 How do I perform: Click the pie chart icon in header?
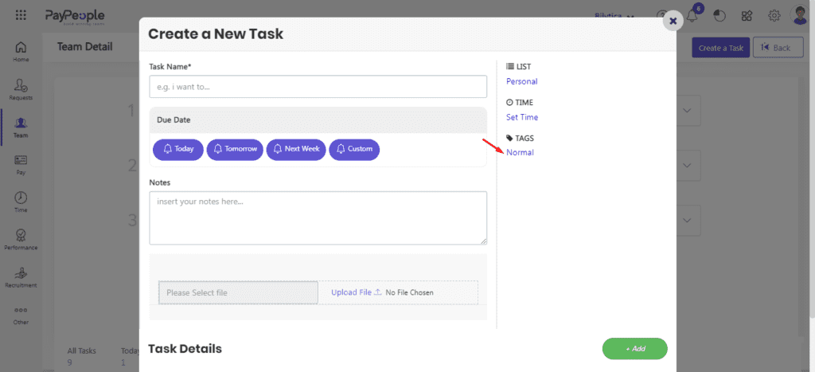pos(719,16)
